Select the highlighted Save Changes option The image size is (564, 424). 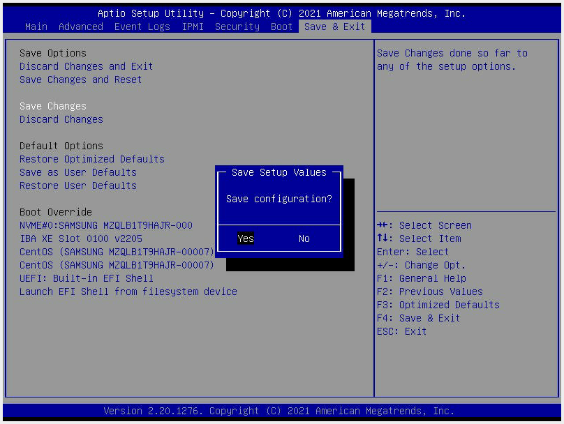[53, 107]
